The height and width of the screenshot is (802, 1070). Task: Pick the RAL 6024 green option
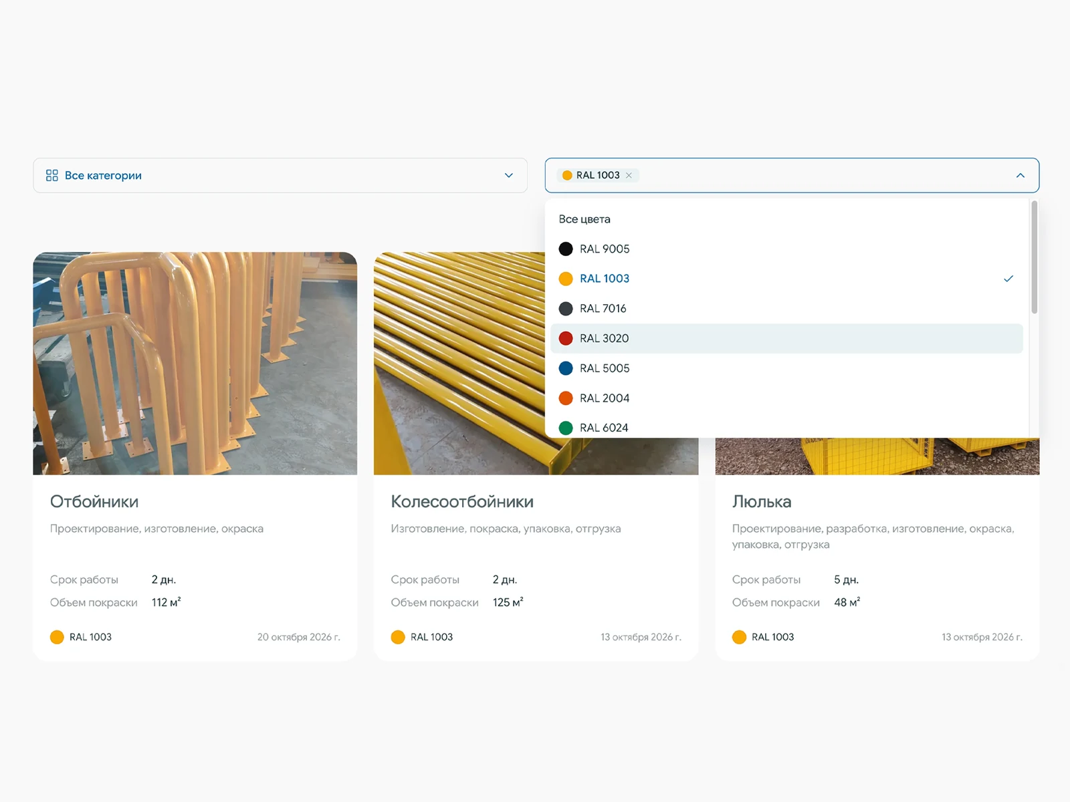(786, 427)
